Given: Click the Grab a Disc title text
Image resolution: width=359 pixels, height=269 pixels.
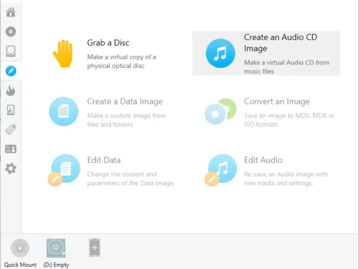Looking at the screenshot, I should pos(108,43).
